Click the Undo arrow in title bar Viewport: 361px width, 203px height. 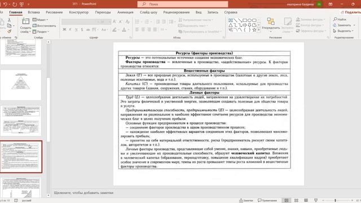(x=5, y=4)
